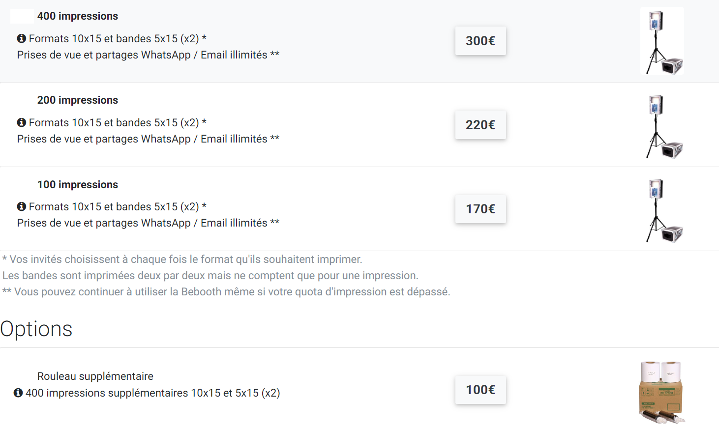719x430 pixels.
Task: Click the "100 impressions" title
Action: tap(78, 185)
